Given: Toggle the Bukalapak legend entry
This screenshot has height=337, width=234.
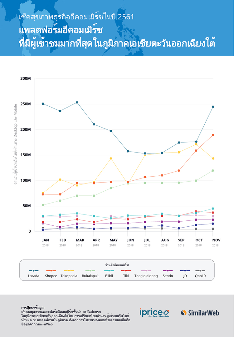Looking at the screenshot, I should pyautogui.click(x=90, y=273).
